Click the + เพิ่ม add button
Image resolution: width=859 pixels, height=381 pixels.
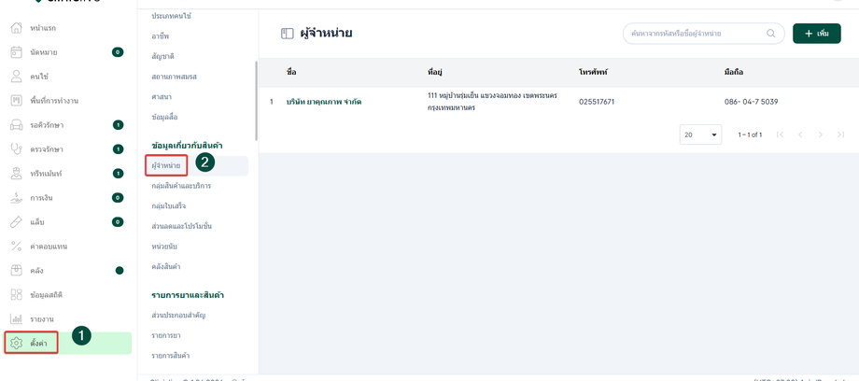point(816,34)
